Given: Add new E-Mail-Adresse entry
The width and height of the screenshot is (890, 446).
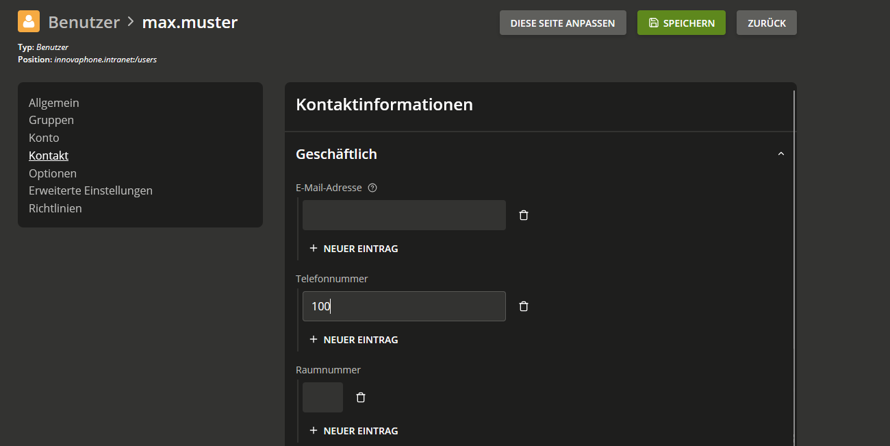Looking at the screenshot, I should coord(354,249).
